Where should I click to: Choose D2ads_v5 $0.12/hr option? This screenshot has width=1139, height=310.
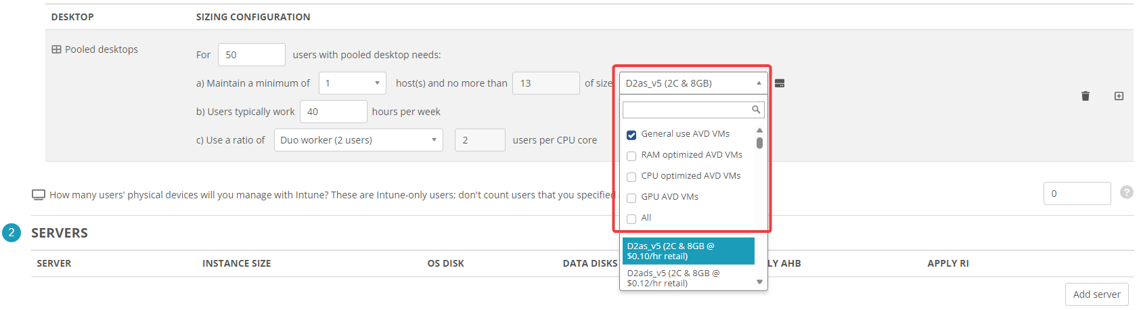[688, 278]
